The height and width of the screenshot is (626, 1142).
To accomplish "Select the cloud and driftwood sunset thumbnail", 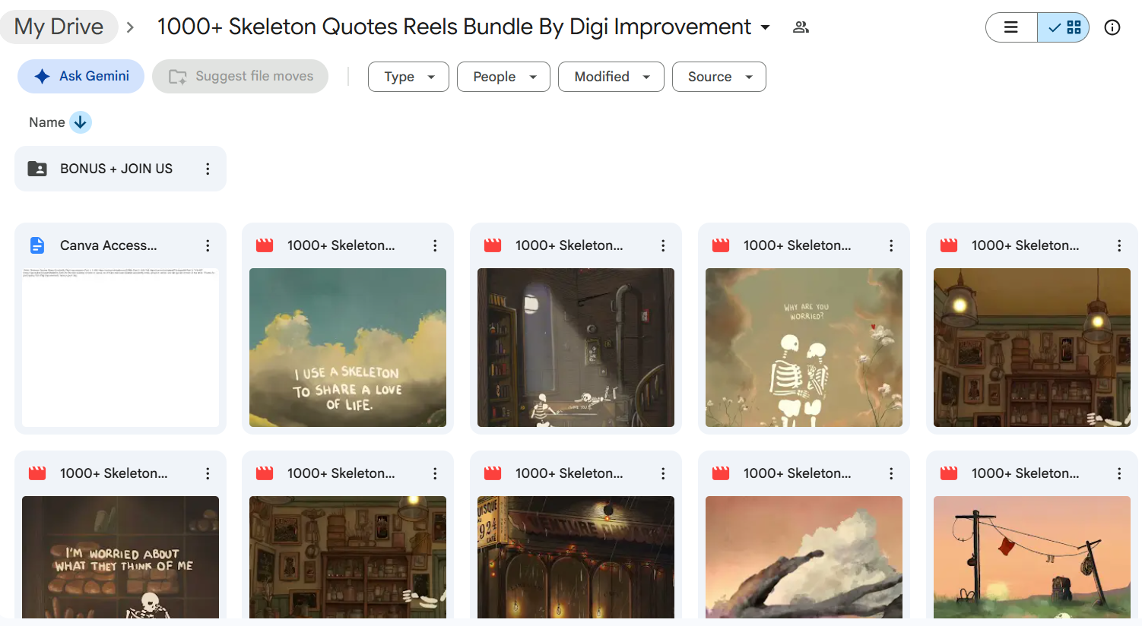I will 804,557.
